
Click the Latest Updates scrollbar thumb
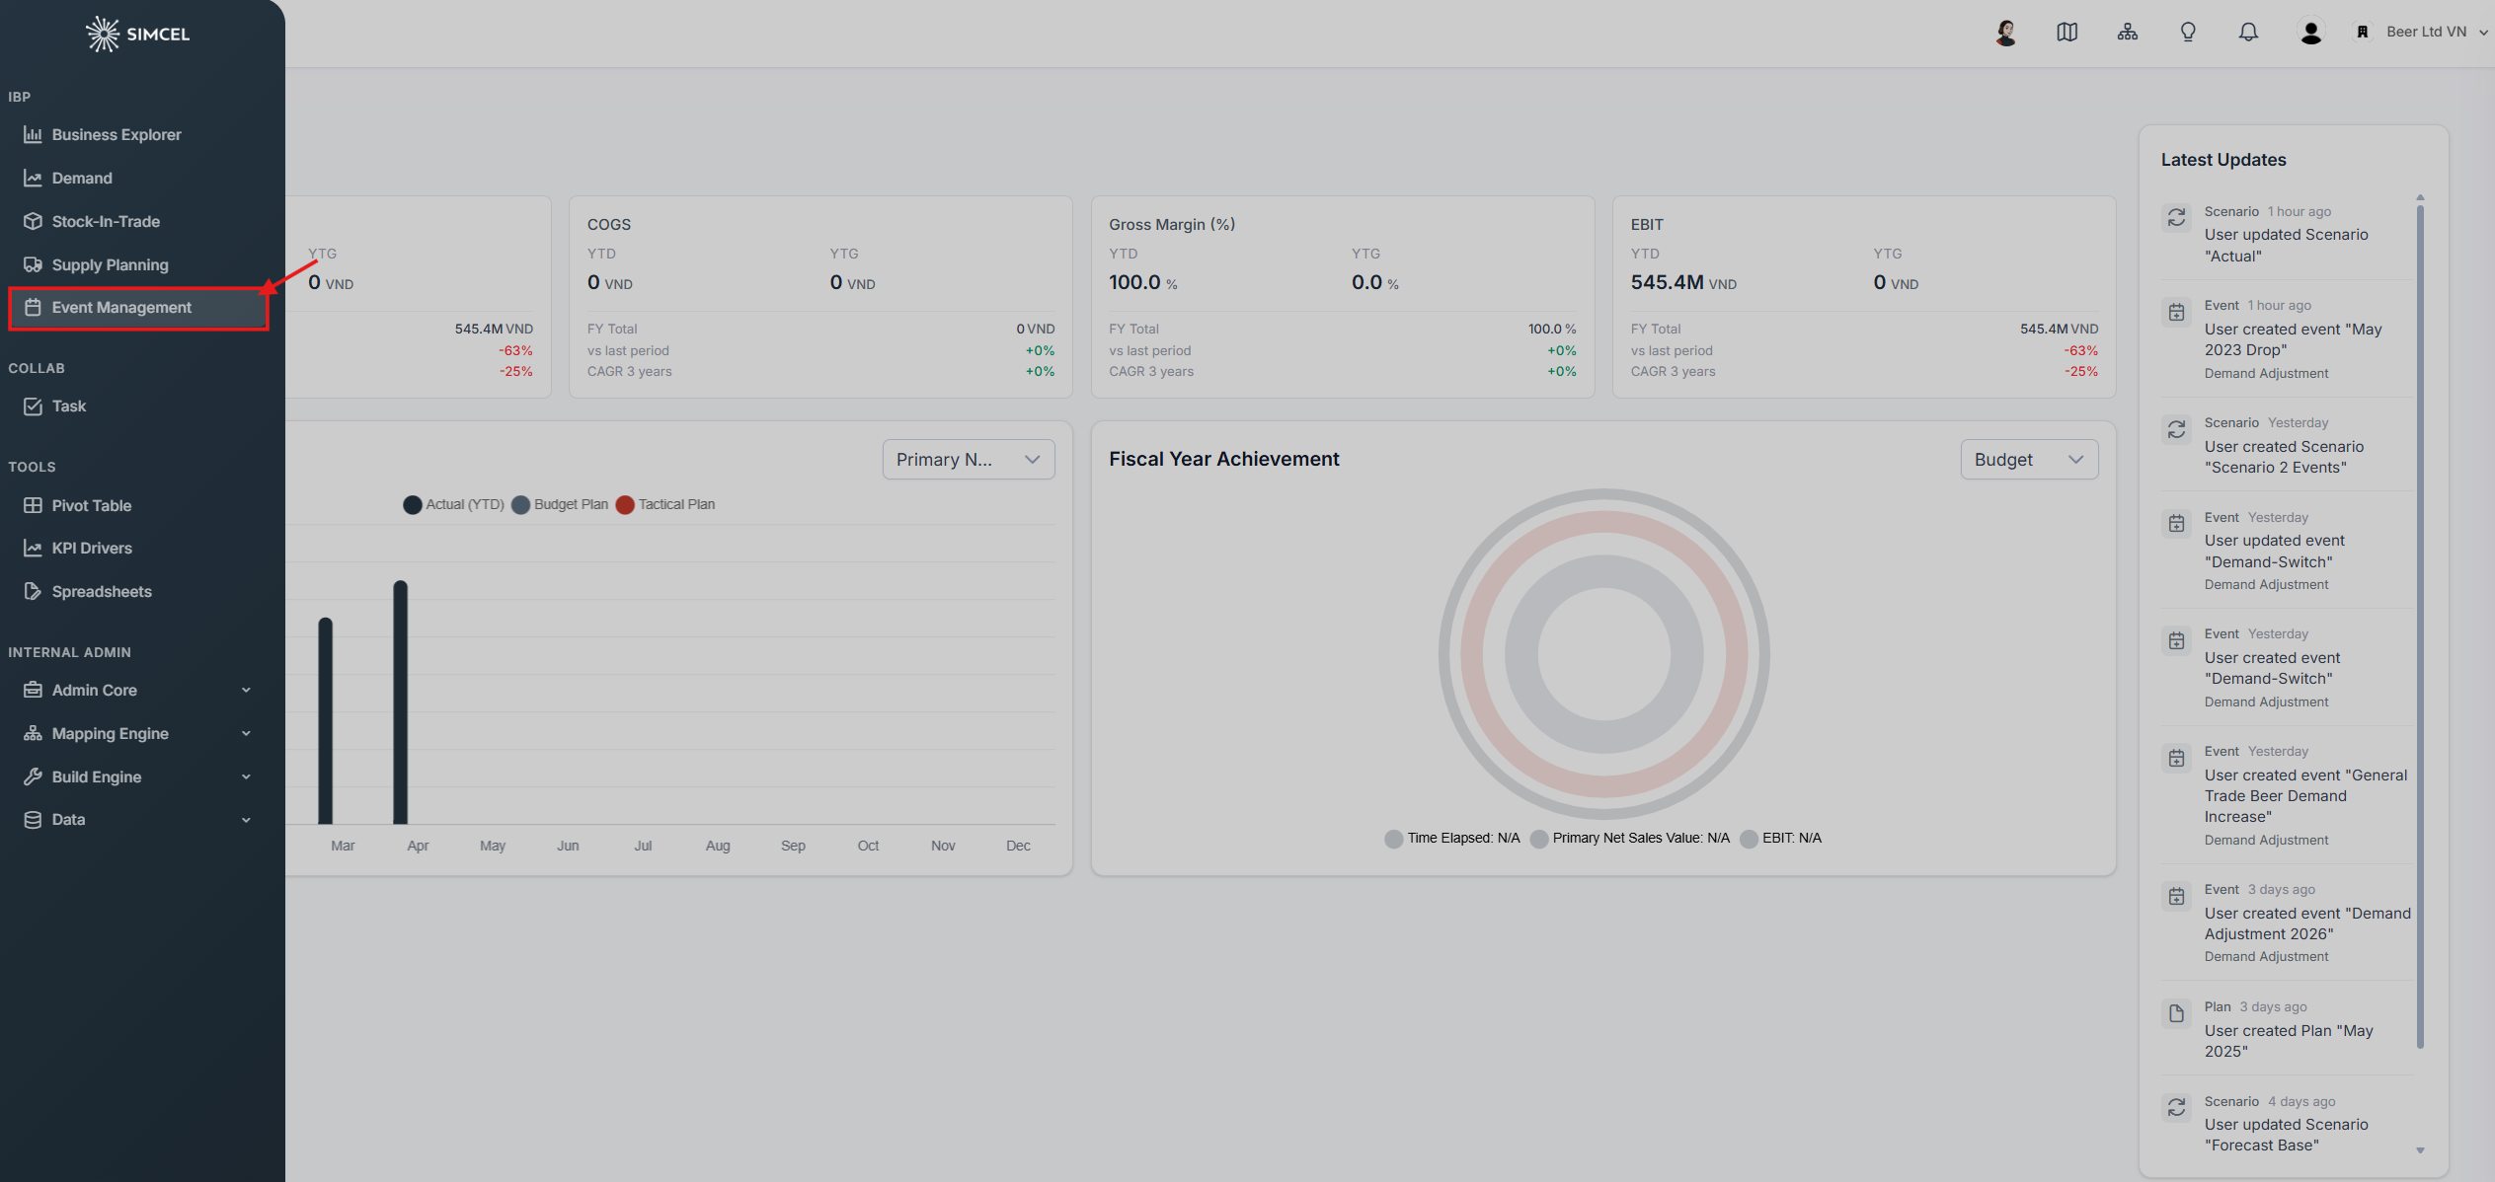point(2420,627)
